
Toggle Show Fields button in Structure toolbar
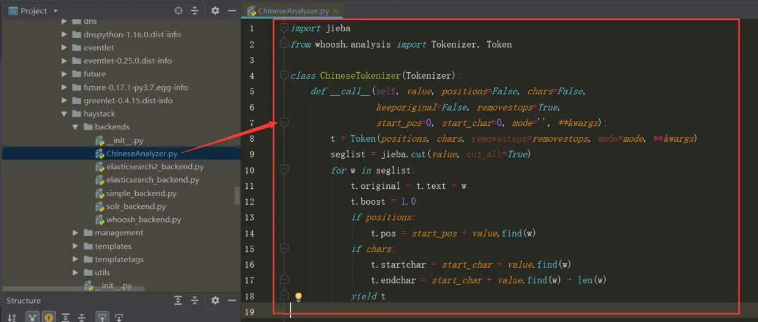48,317
